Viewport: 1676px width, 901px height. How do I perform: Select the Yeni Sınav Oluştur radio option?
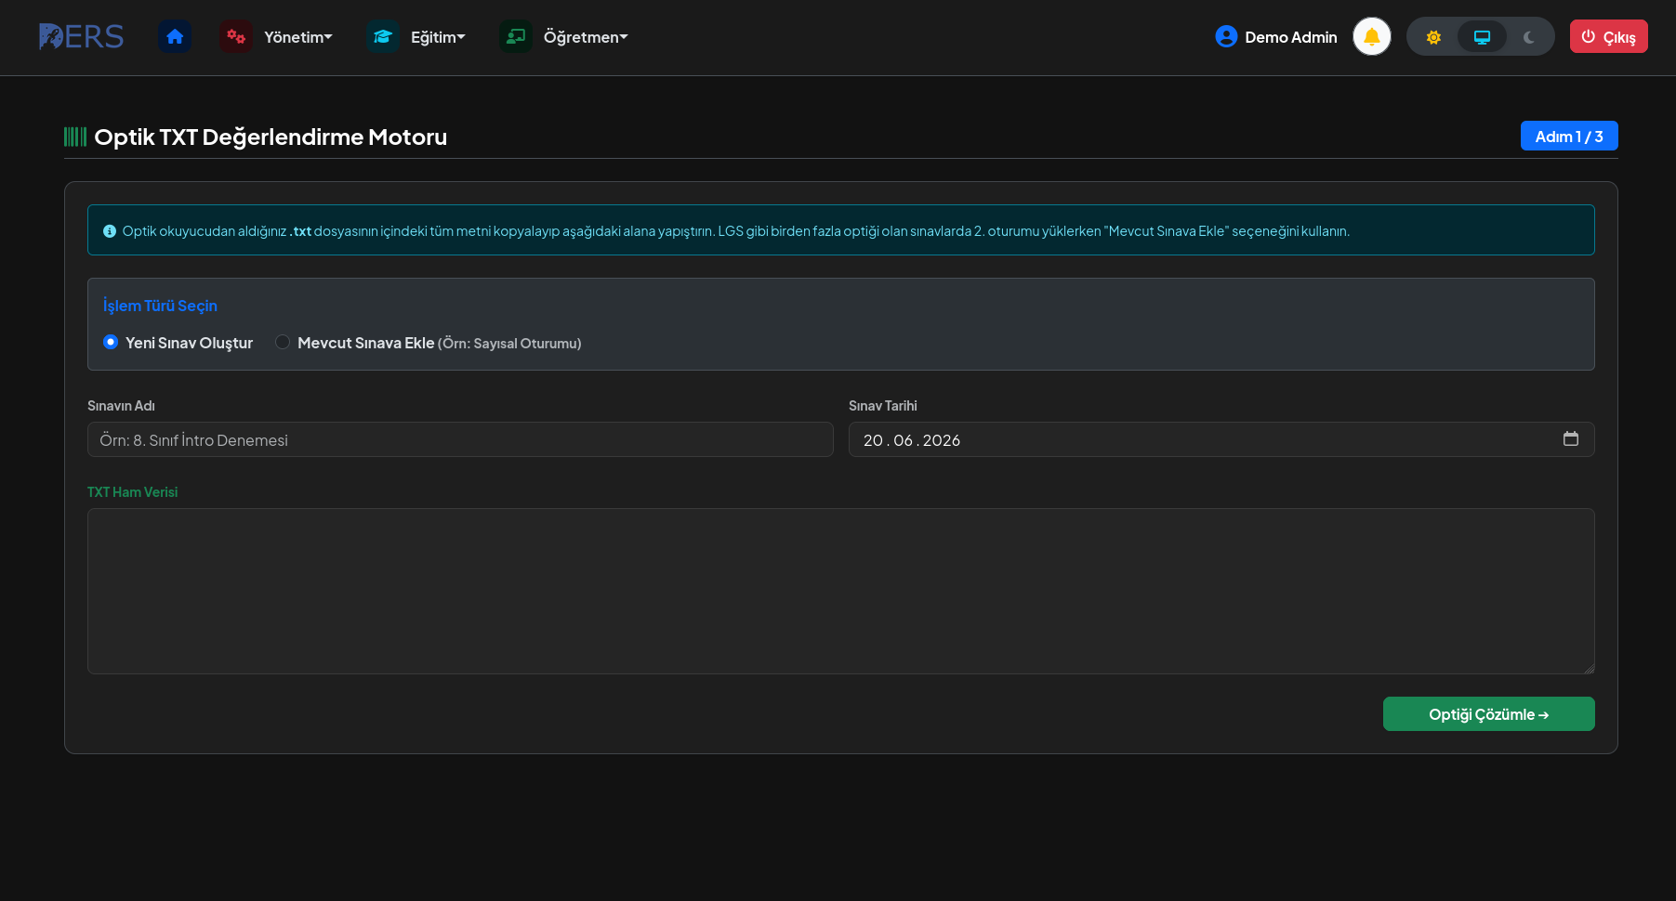111,342
